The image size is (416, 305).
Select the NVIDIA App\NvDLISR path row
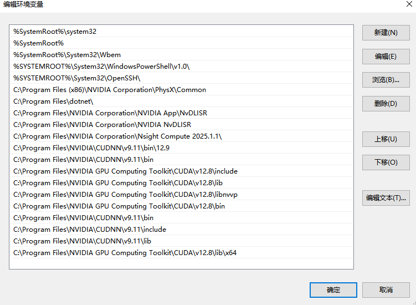coord(182,113)
